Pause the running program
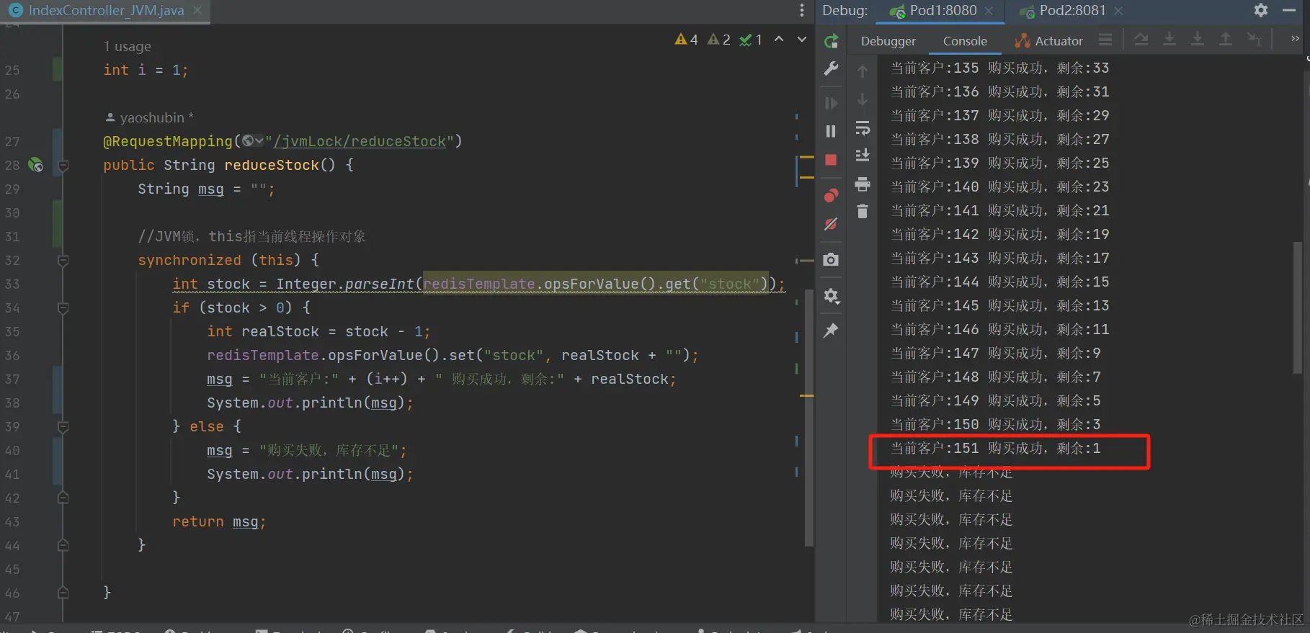 tap(831, 131)
